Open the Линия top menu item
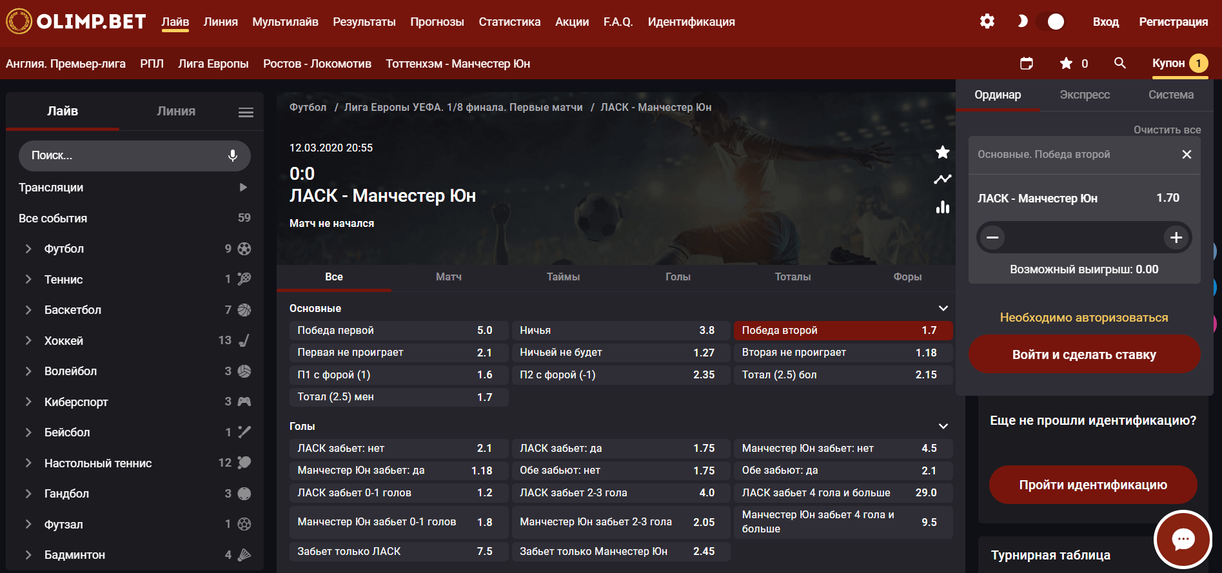This screenshot has height=573, width=1222. pos(221,22)
